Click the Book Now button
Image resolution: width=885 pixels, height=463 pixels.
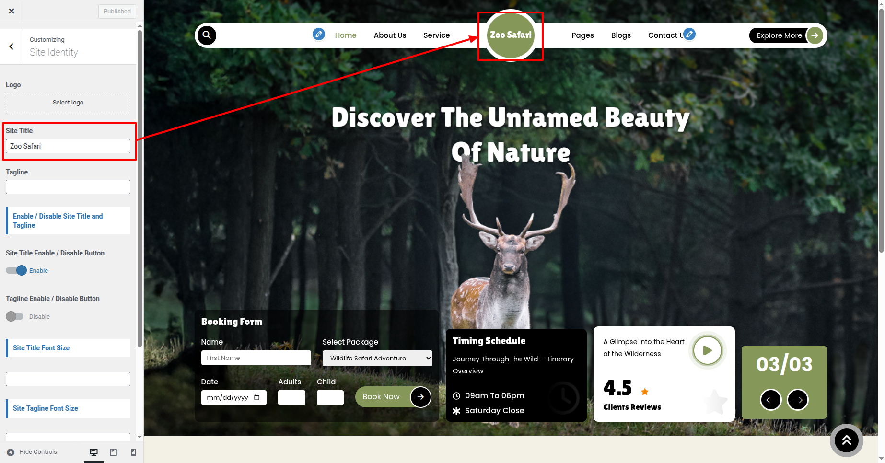coord(382,397)
